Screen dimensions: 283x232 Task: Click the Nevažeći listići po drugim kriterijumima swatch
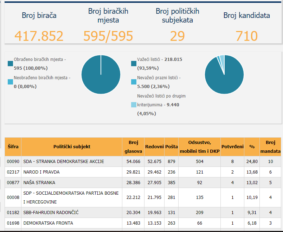(134, 105)
